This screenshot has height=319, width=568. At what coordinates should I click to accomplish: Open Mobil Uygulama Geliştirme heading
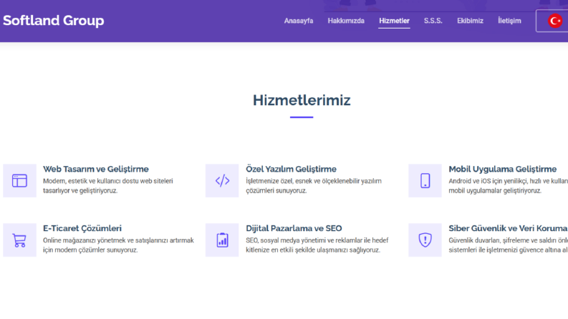(502, 170)
